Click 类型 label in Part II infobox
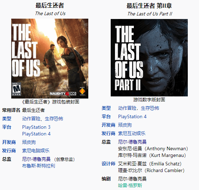This screenshot has height=190, width=199. tap(106, 108)
